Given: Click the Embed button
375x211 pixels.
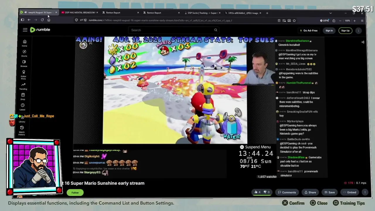Looking at the screenshot, I should pyautogui.click(x=350, y=192).
